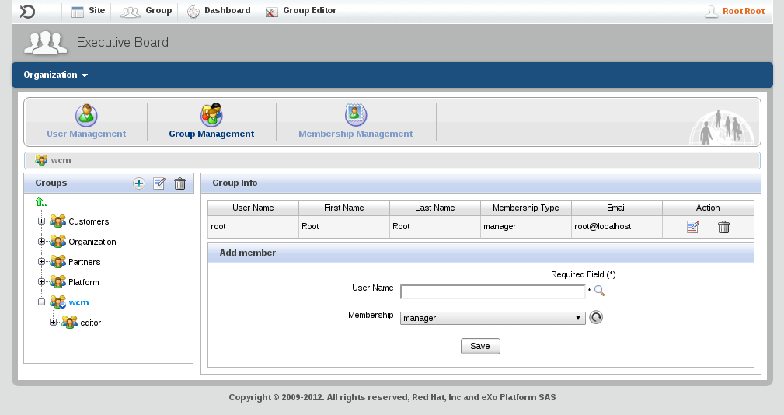Click the eXo logo icon in top bar
The image size is (784, 415).
27,11
